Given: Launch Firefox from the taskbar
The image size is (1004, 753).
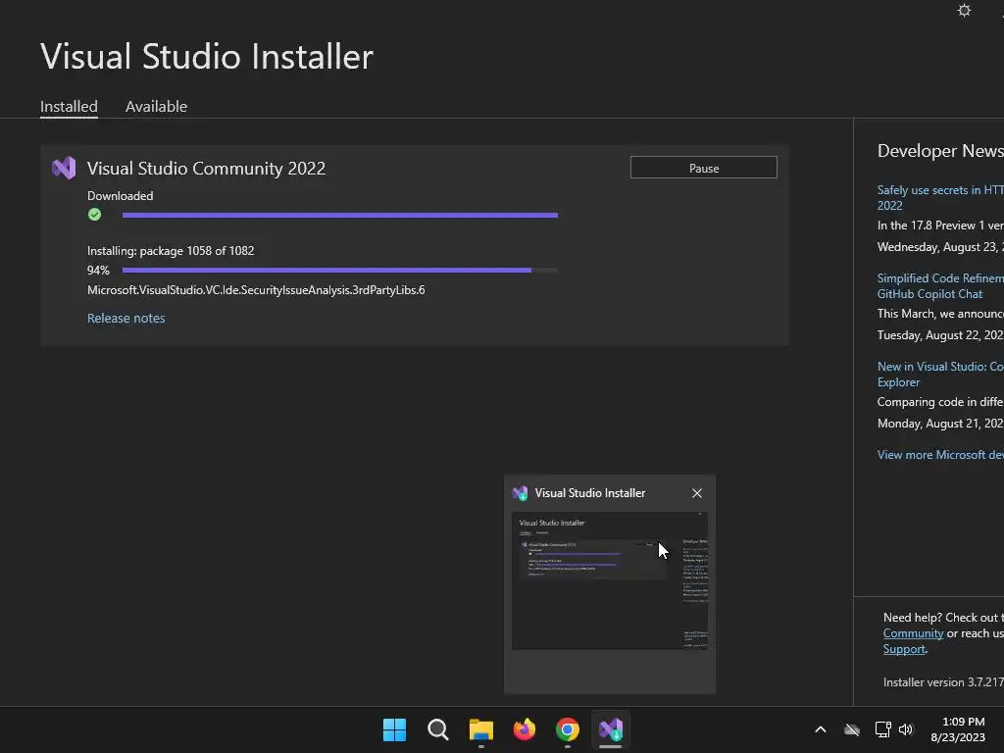Looking at the screenshot, I should [525, 729].
